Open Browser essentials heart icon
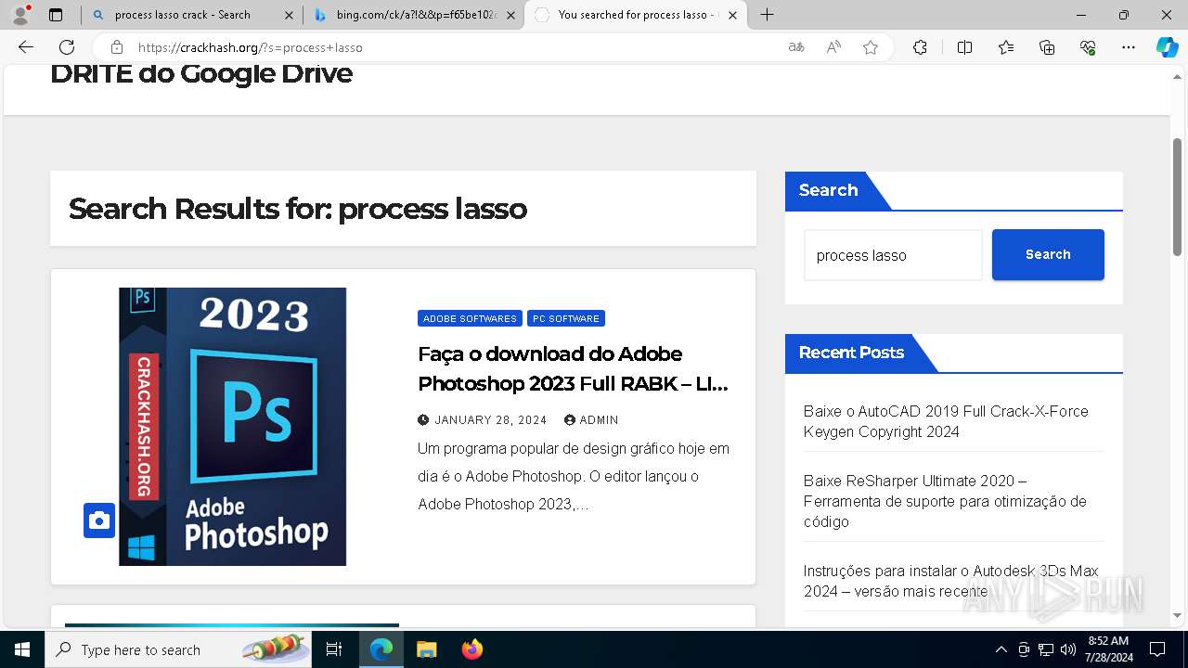 click(x=1088, y=47)
